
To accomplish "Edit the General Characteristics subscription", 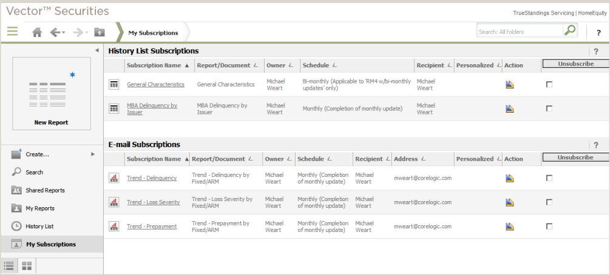I will [x=510, y=84].
